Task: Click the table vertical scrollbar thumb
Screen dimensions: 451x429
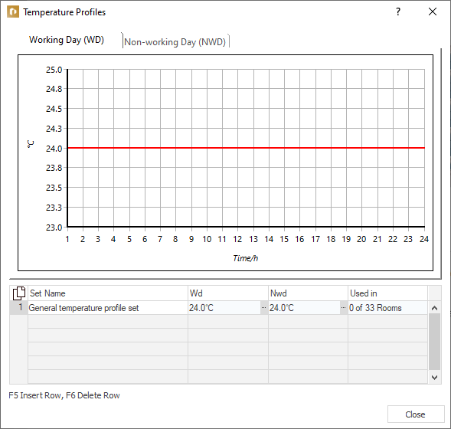Action: pos(434,342)
